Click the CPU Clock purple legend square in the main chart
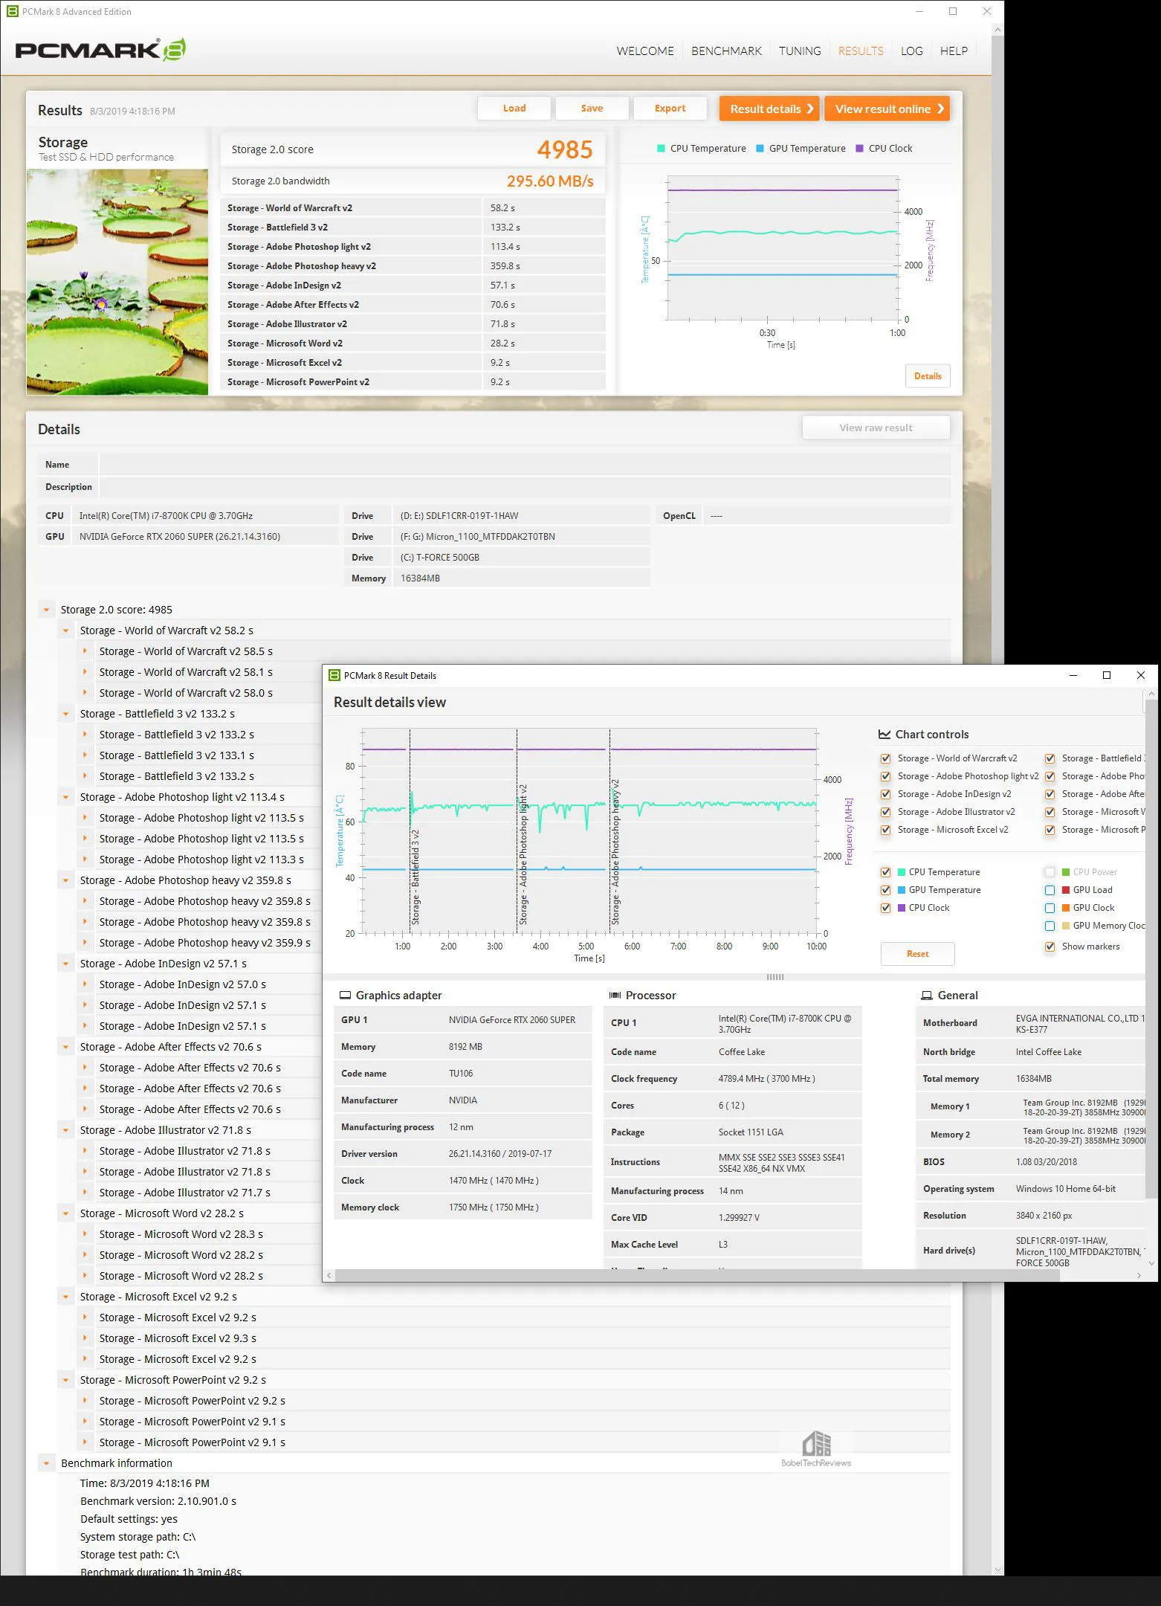Image resolution: width=1161 pixels, height=1606 pixels. tap(859, 148)
